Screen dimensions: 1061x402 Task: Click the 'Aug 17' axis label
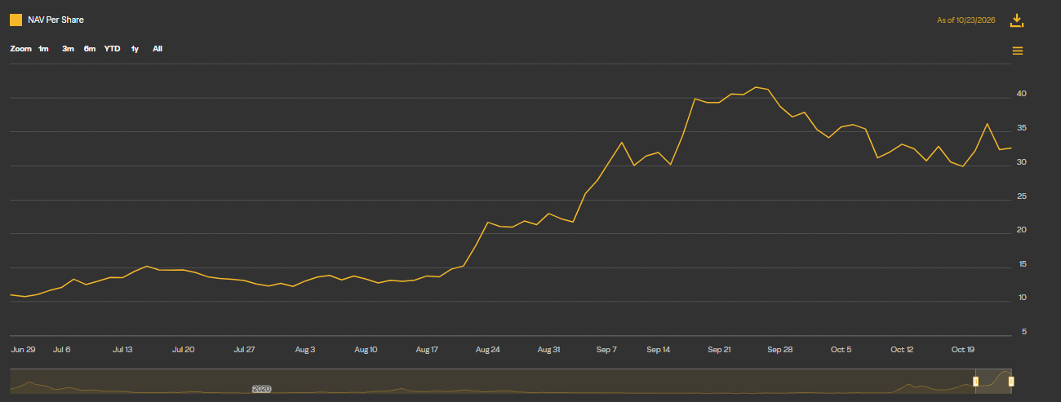(x=427, y=349)
